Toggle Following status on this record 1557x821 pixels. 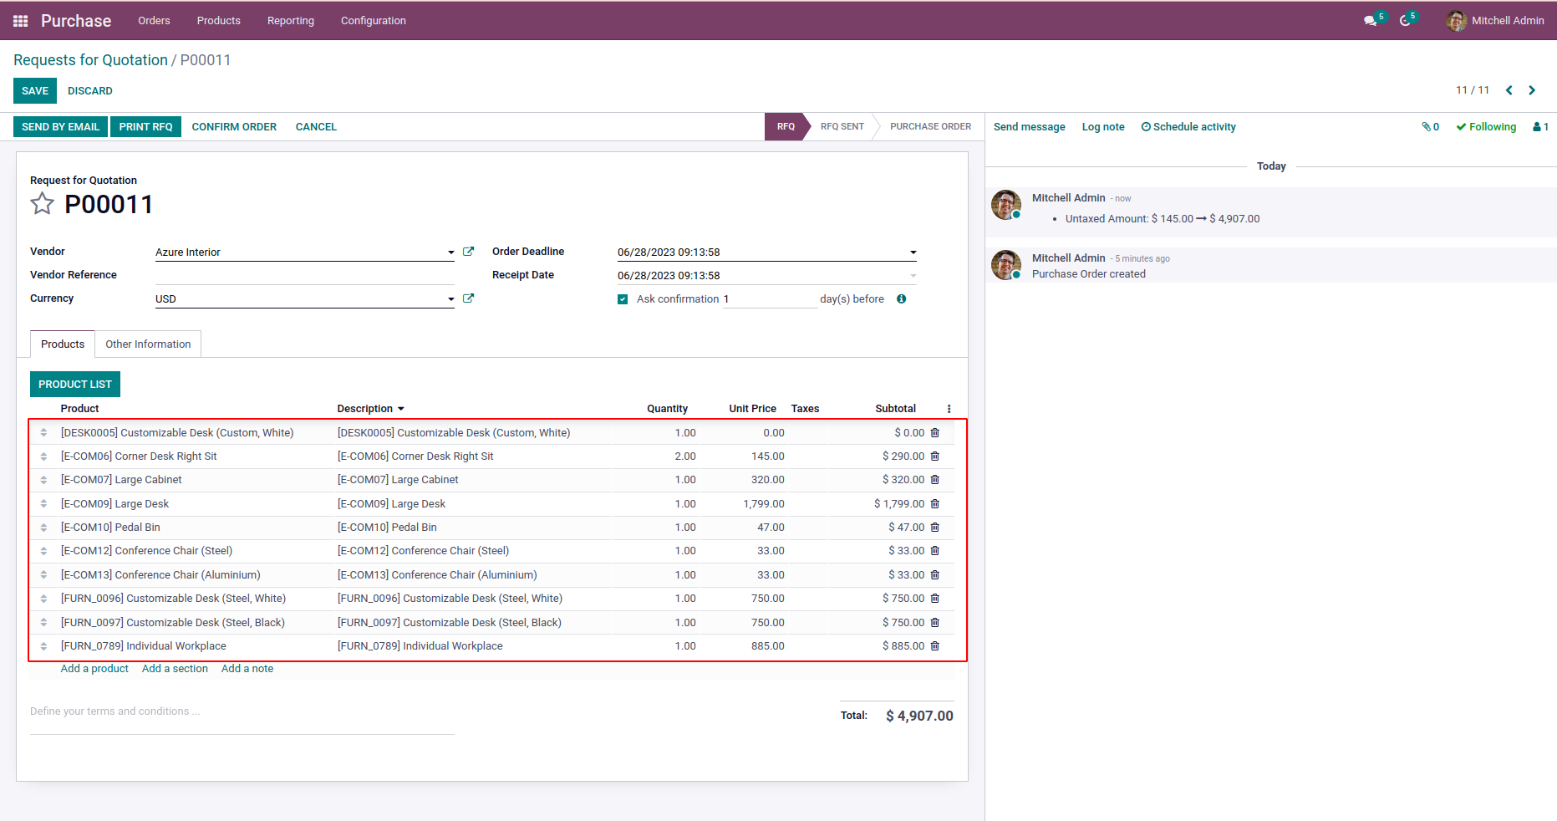(x=1486, y=127)
